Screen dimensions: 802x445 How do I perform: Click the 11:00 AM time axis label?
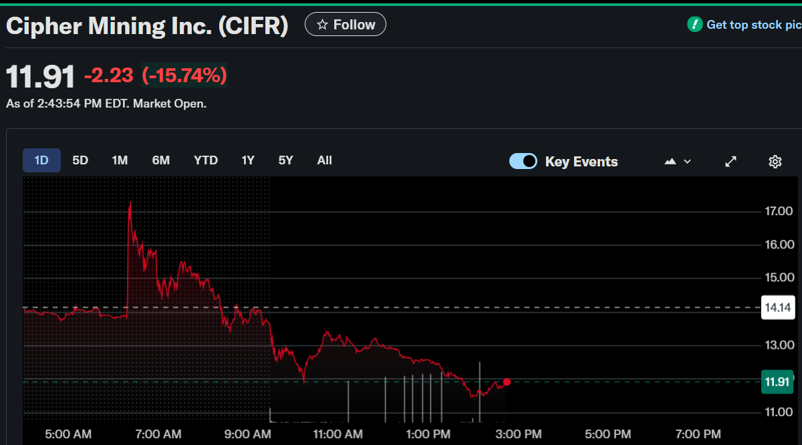[x=338, y=434]
